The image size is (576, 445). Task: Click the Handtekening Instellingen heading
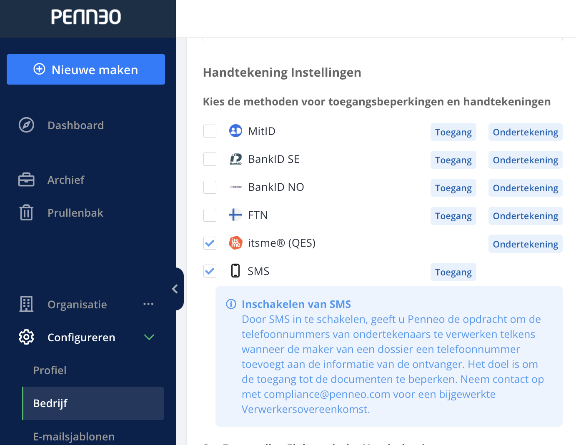(x=282, y=72)
